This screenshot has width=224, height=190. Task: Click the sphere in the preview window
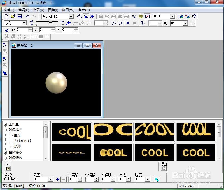coord(56,83)
